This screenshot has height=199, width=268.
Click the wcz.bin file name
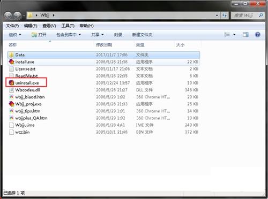click(x=23, y=132)
